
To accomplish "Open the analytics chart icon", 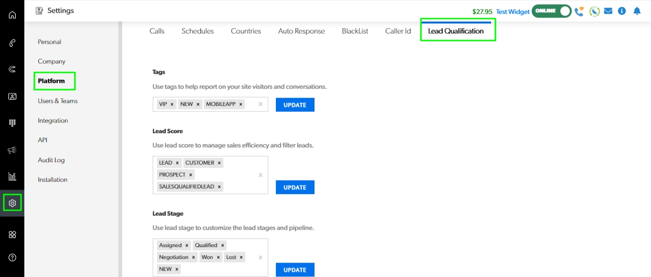I will click(12, 177).
